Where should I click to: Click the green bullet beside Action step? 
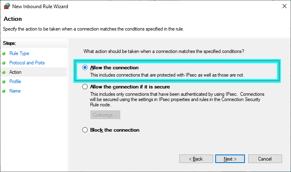click(x=4, y=73)
